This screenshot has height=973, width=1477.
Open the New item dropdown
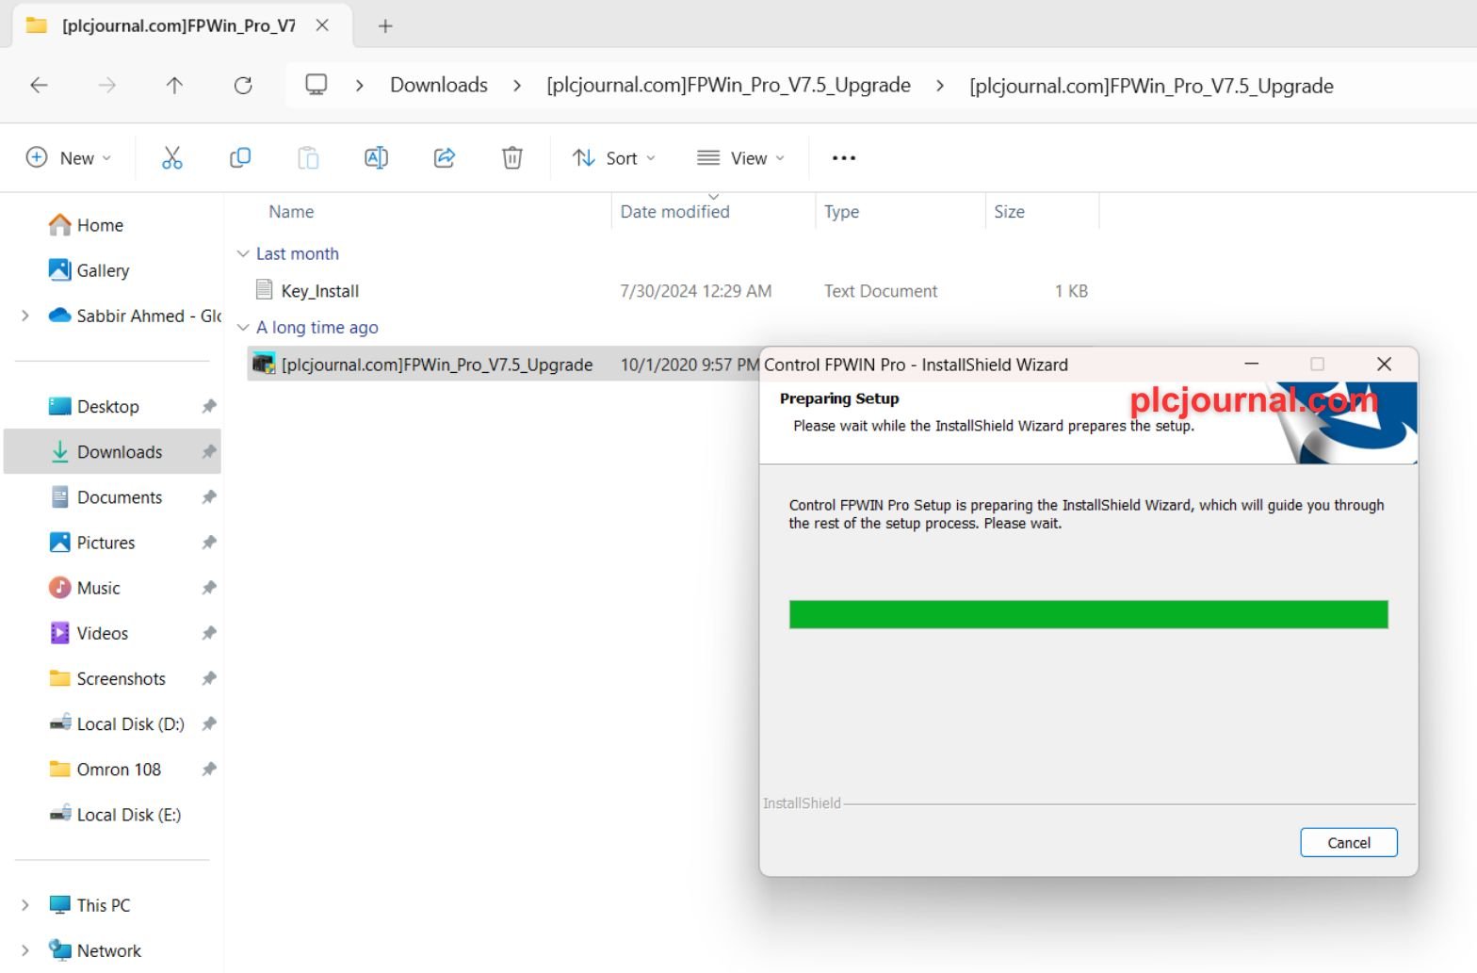click(x=69, y=158)
